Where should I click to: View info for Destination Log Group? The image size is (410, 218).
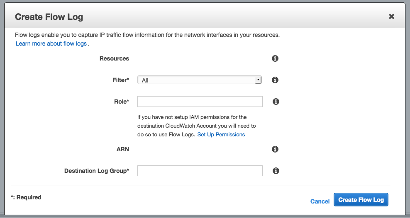(x=276, y=171)
